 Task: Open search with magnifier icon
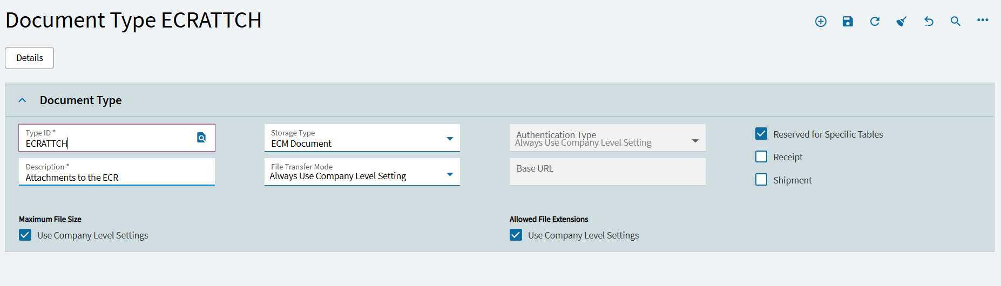pyautogui.click(x=956, y=22)
